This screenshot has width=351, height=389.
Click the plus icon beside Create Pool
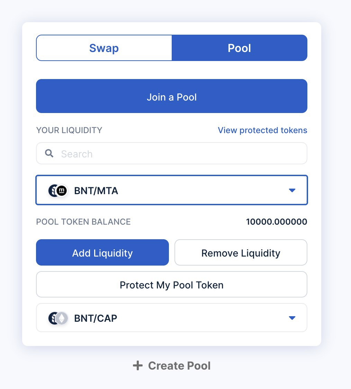tap(138, 365)
